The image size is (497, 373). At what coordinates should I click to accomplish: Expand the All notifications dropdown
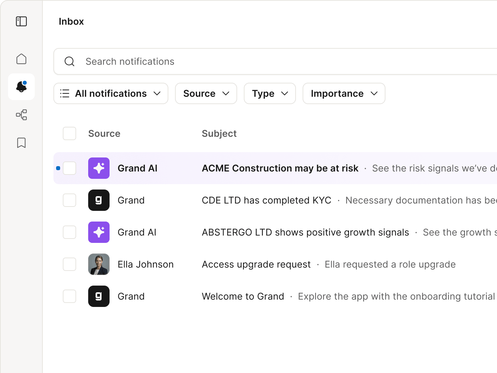[111, 93]
